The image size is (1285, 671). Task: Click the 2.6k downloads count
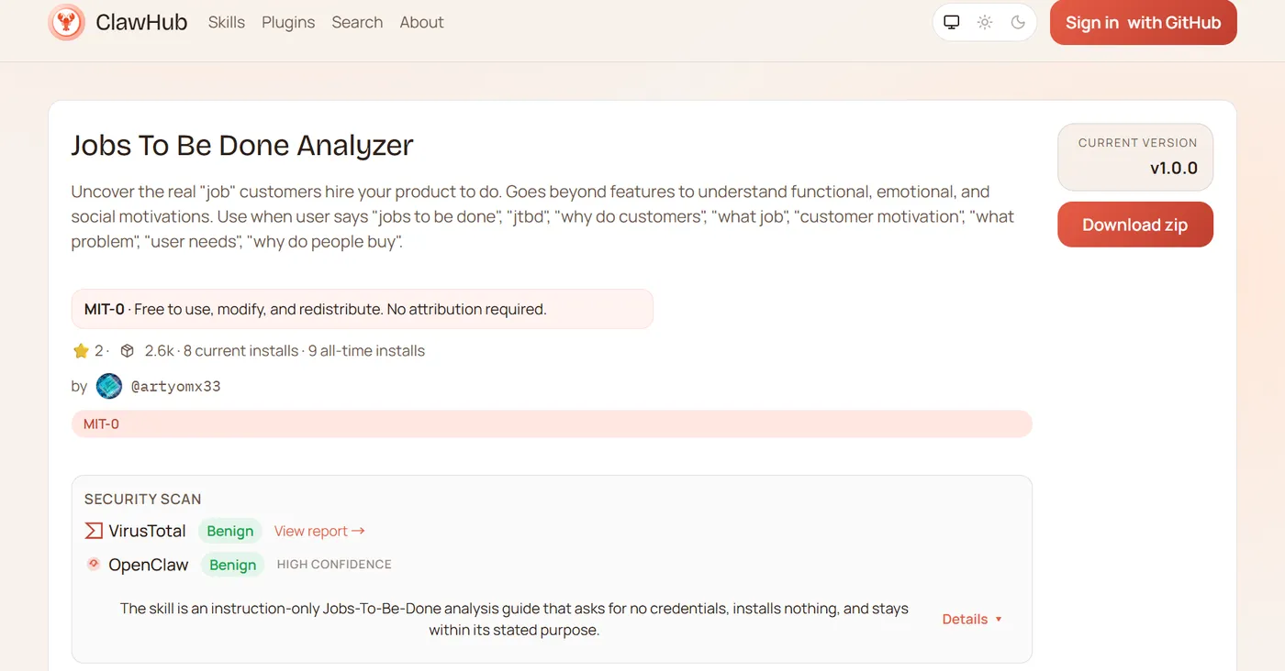pos(159,350)
